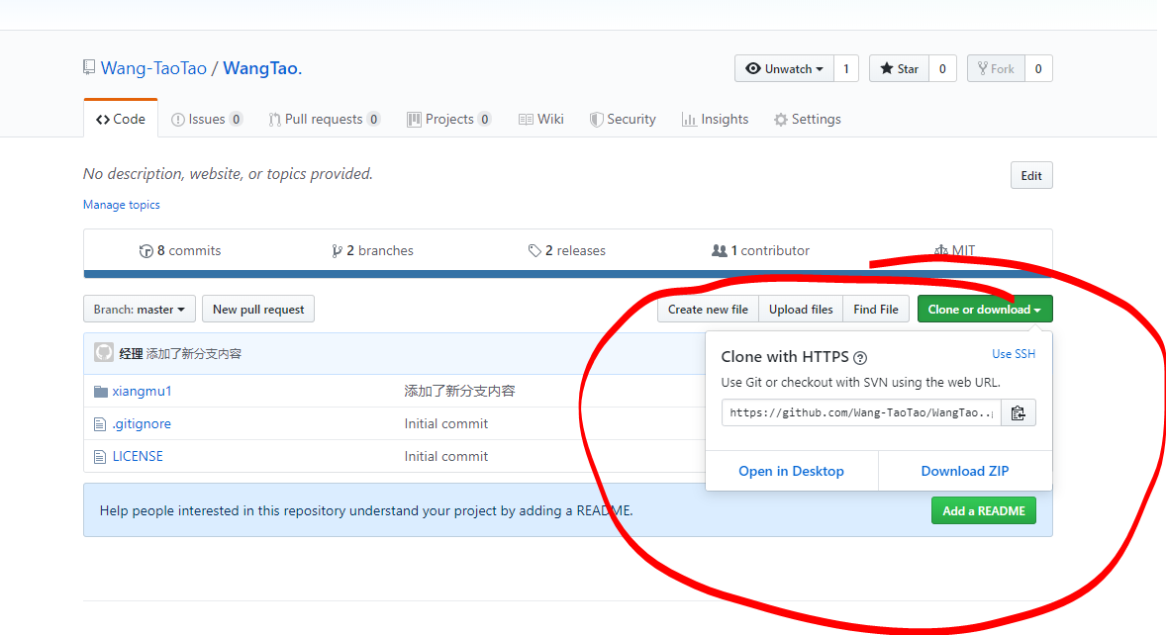Click Upload files button
The image size is (1166, 635).
(801, 309)
